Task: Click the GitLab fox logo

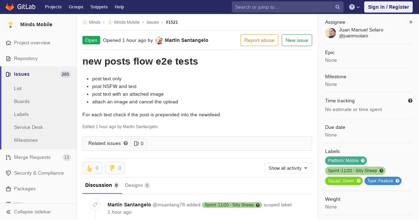Action: pyautogui.click(x=10, y=7)
